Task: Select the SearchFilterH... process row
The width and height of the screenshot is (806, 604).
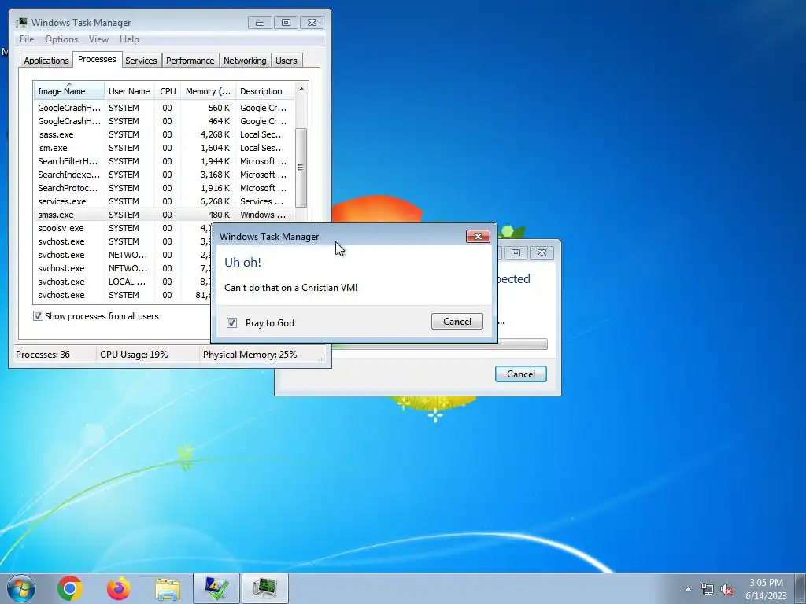Action: pos(165,161)
